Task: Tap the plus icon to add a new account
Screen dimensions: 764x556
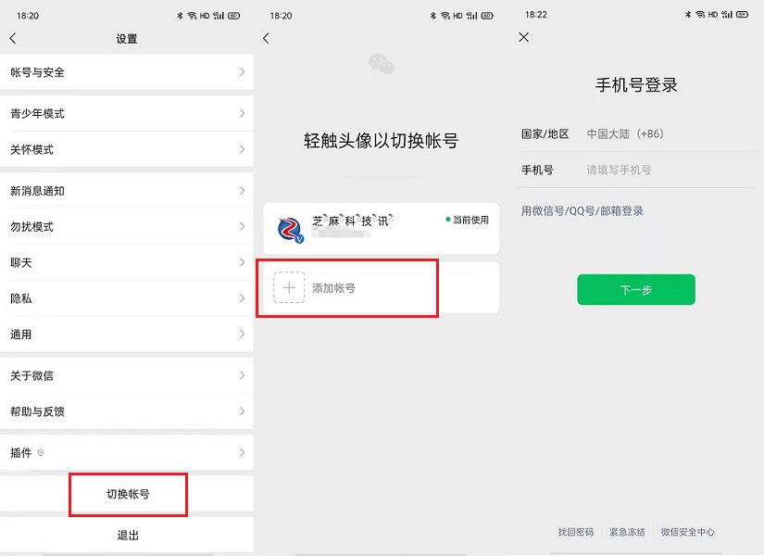Action: pyautogui.click(x=289, y=288)
